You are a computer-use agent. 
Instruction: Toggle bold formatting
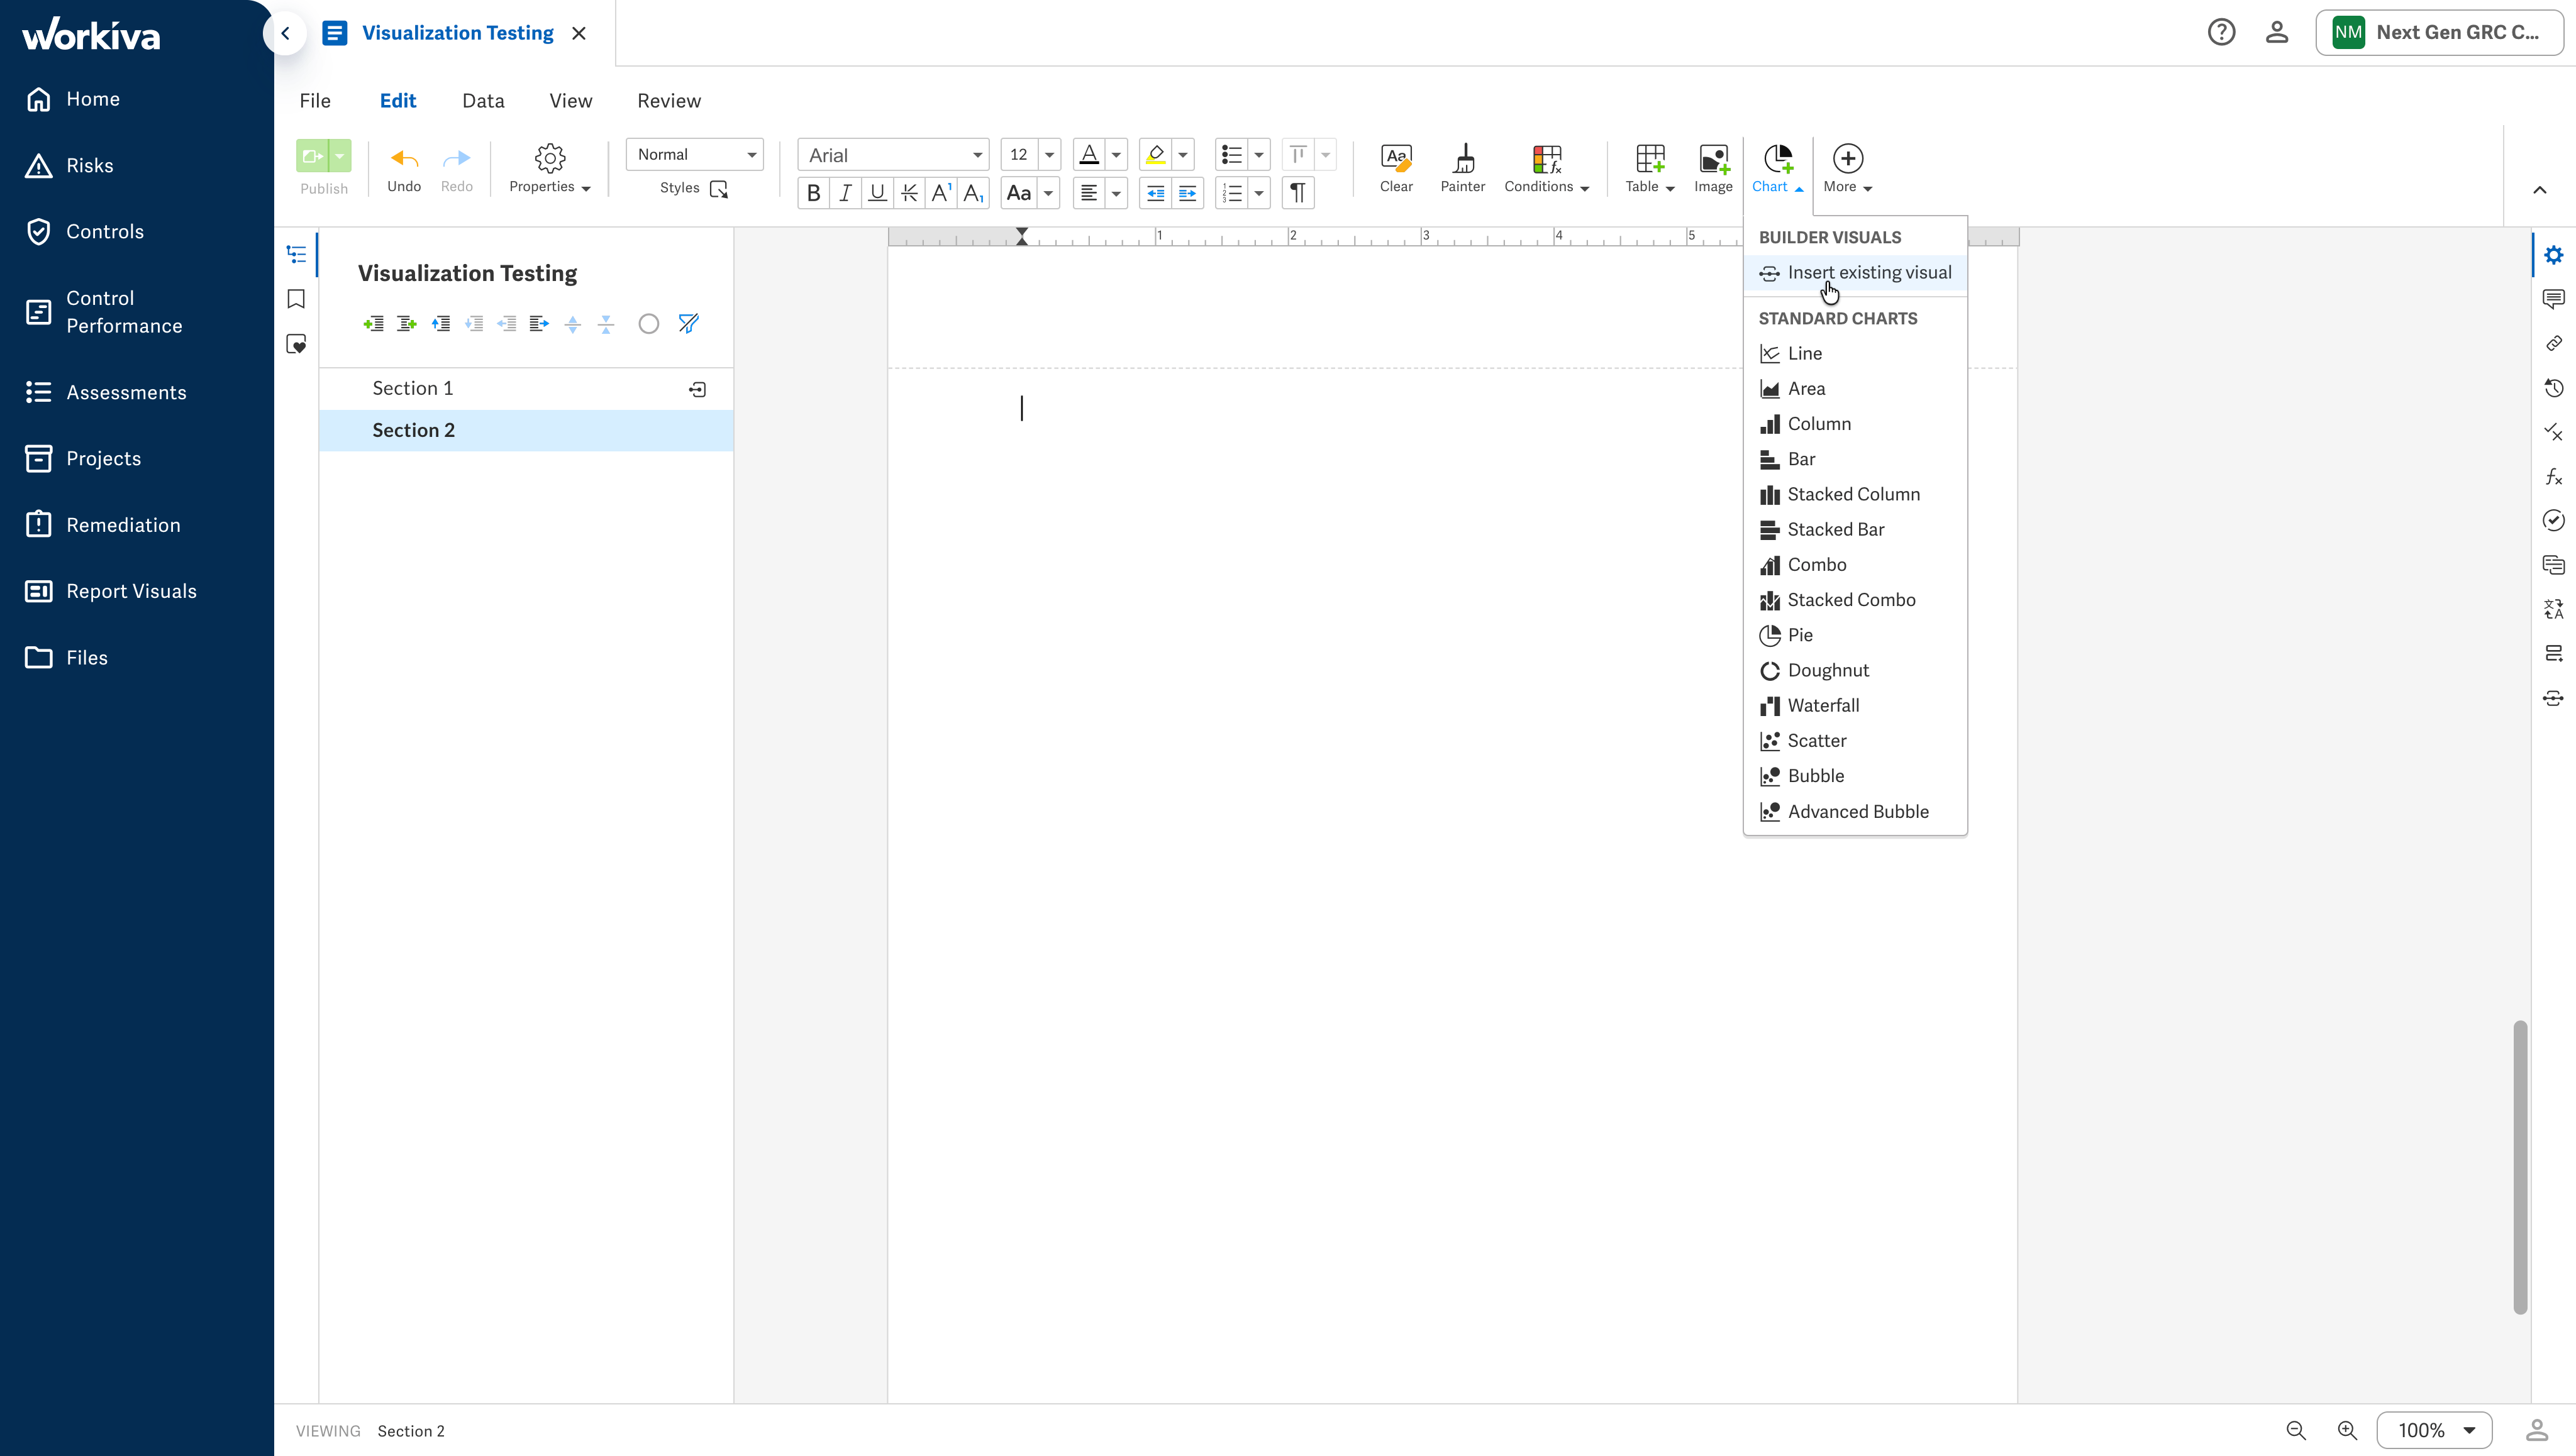[x=813, y=193]
